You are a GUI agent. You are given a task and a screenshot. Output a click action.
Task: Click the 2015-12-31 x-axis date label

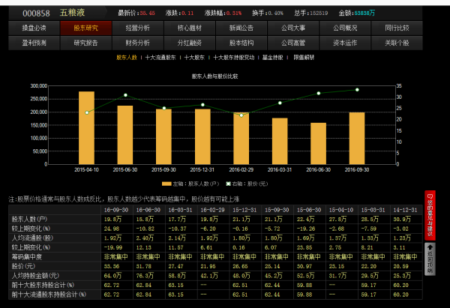click(202, 170)
